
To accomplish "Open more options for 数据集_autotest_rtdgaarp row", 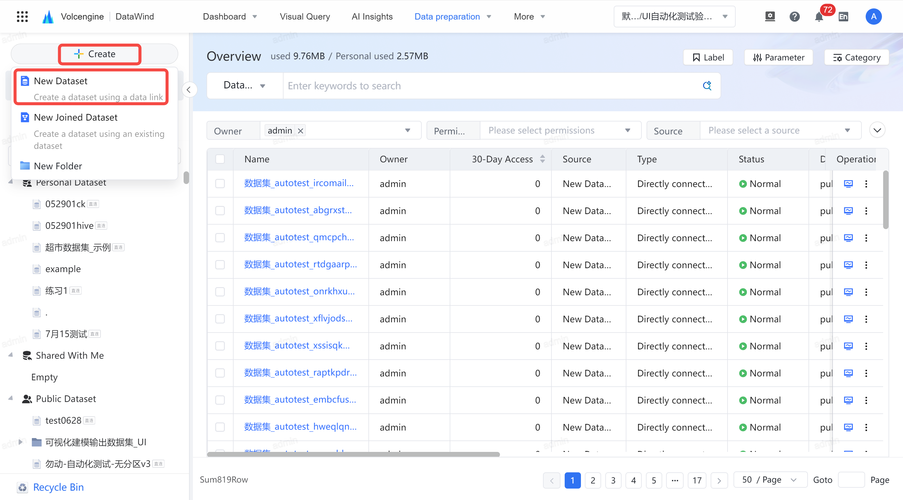I will pos(866,265).
